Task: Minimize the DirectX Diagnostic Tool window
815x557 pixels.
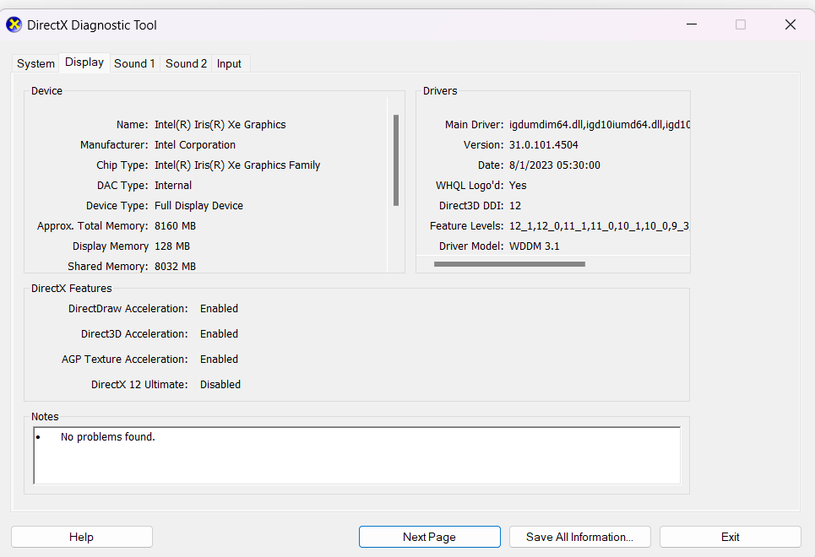Action: click(692, 24)
